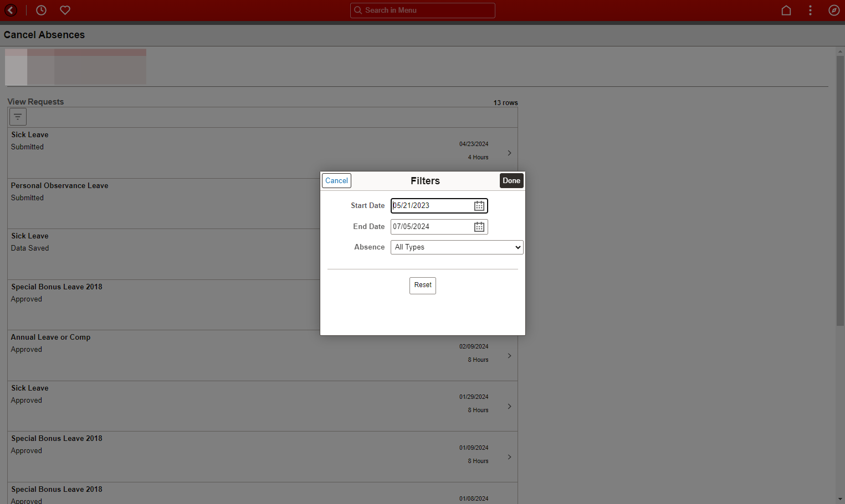
Task: Open the 04/23/2024 Sick Leave row chevron
Action: (x=509, y=153)
